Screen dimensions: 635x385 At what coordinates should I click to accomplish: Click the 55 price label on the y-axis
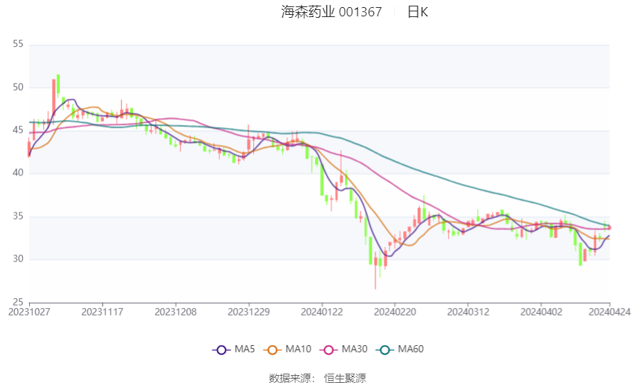coord(18,44)
